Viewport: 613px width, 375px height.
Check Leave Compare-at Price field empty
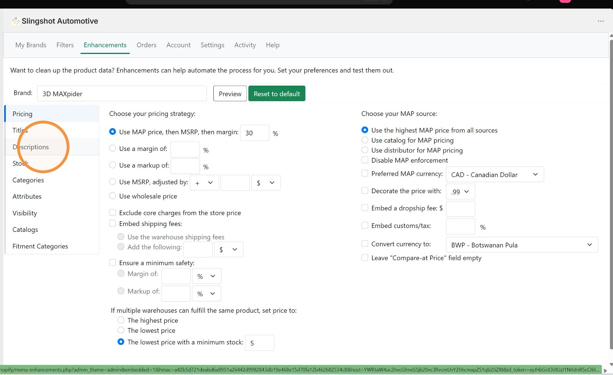[365, 258]
